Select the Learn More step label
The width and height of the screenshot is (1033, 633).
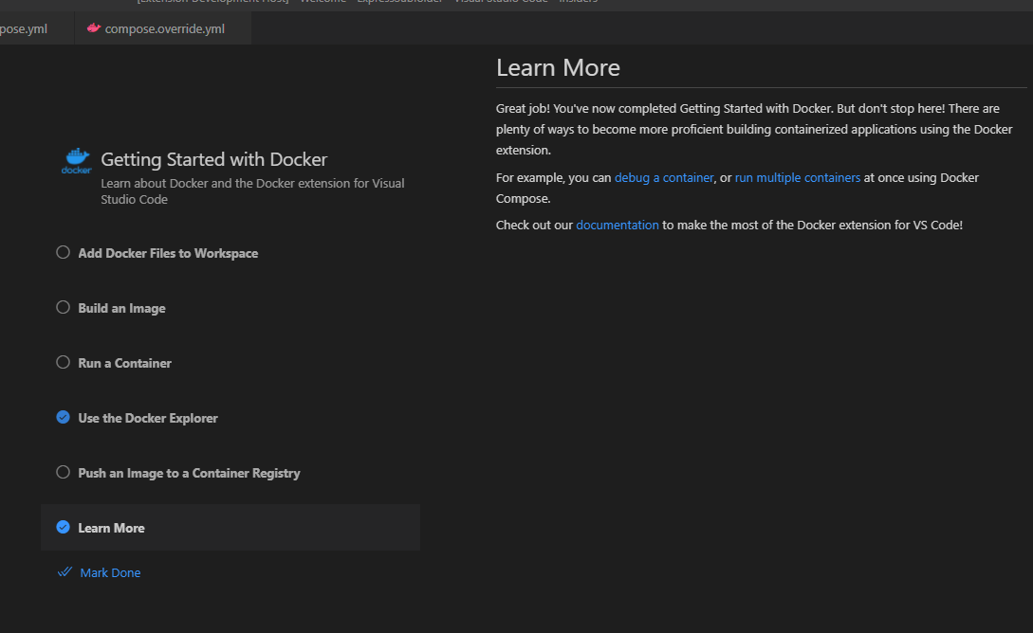(111, 528)
